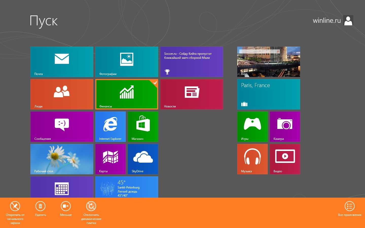Click the winline.ru user name
This screenshot has height=228, width=365.
(x=327, y=21)
